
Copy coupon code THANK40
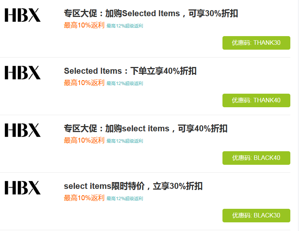tap(256, 100)
